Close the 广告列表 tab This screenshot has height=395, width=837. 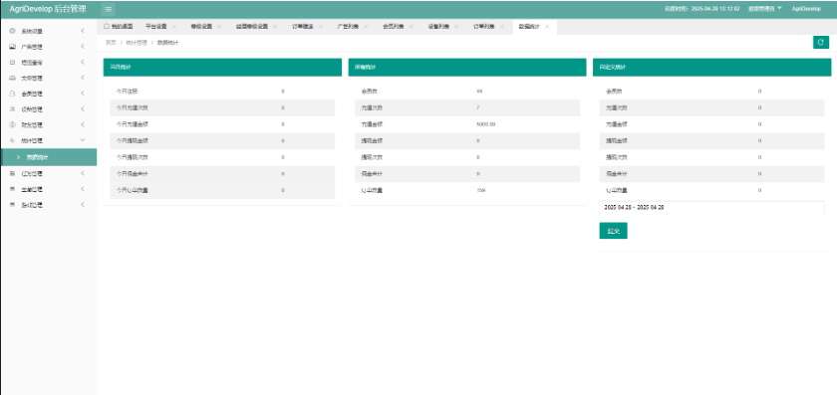tap(366, 26)
